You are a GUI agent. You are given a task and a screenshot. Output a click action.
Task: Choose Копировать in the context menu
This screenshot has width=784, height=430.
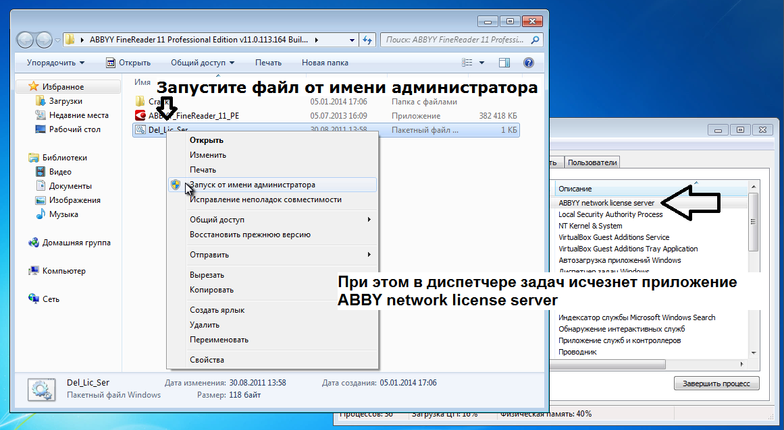click(211, 290)
